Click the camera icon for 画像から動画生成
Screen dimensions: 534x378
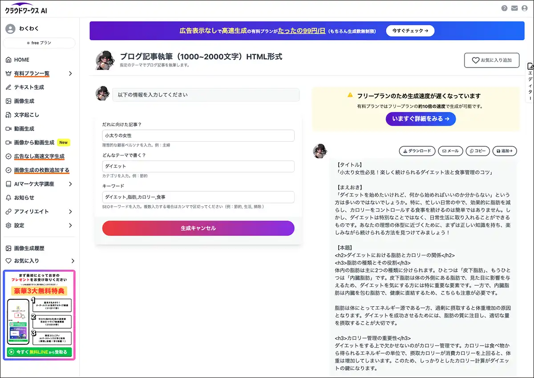8,143
